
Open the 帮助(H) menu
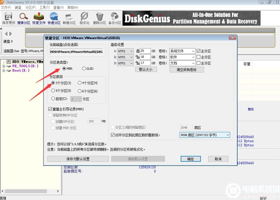pos(73,7)
